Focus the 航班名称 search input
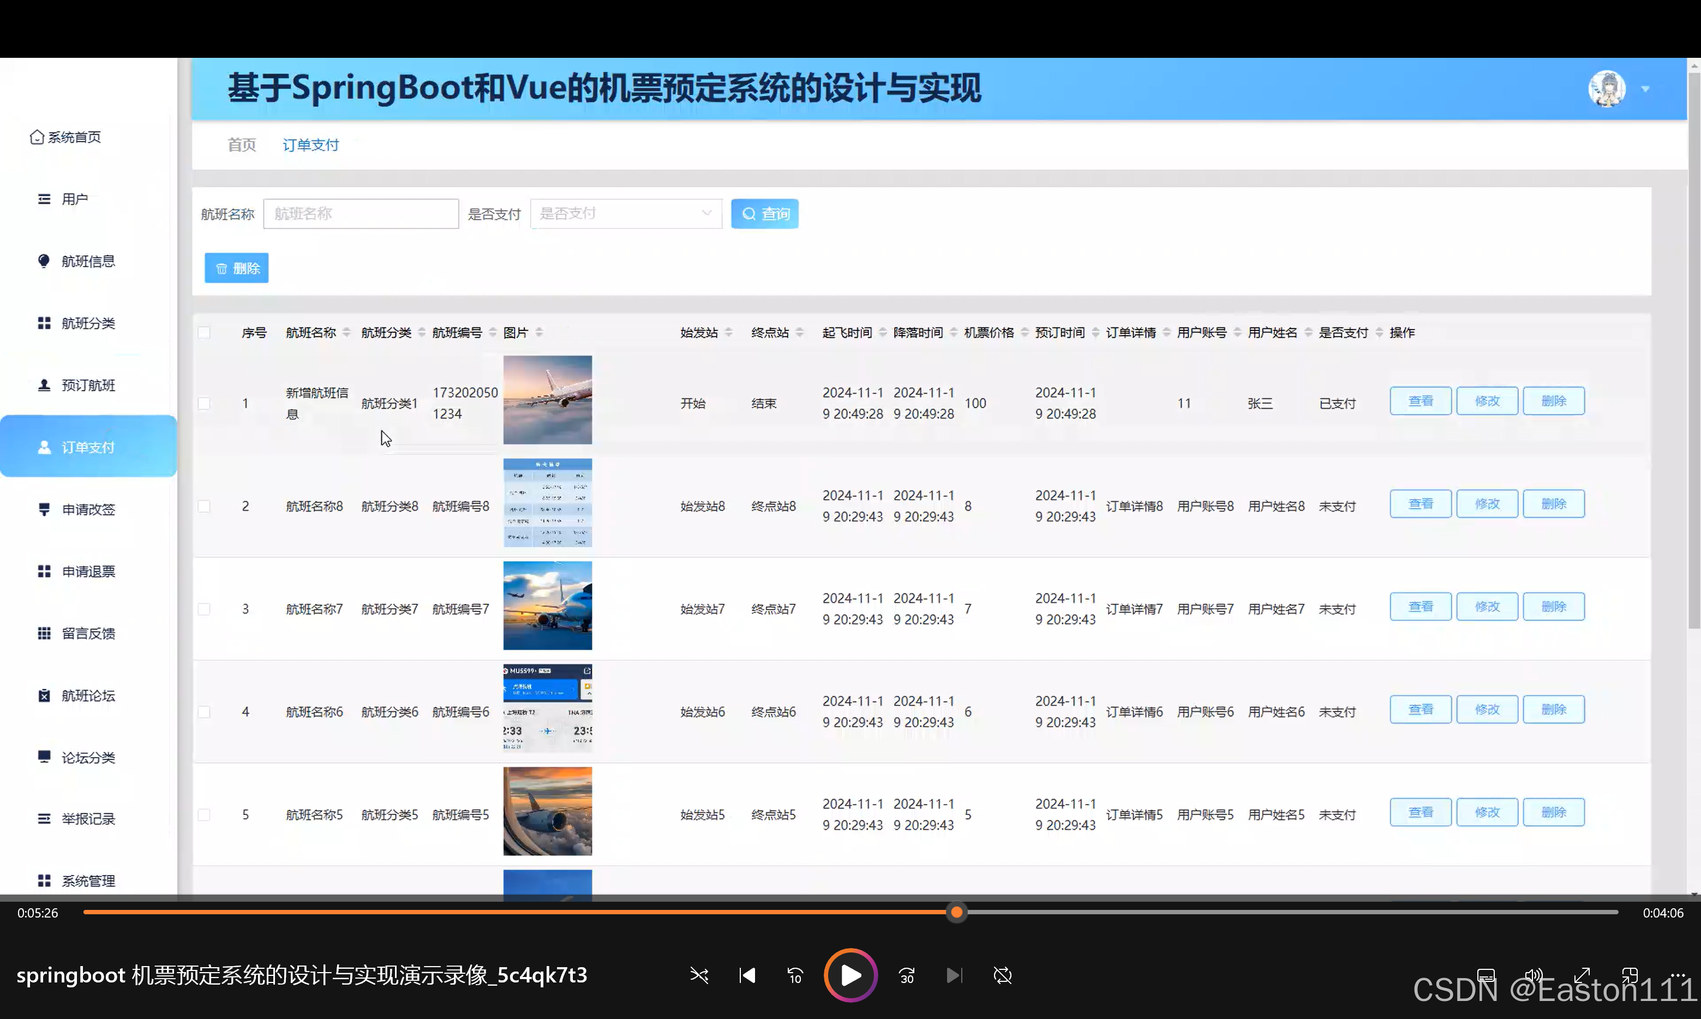Image resolution: width=1701 pixels, height=1019 pixels. coord(361,213)
